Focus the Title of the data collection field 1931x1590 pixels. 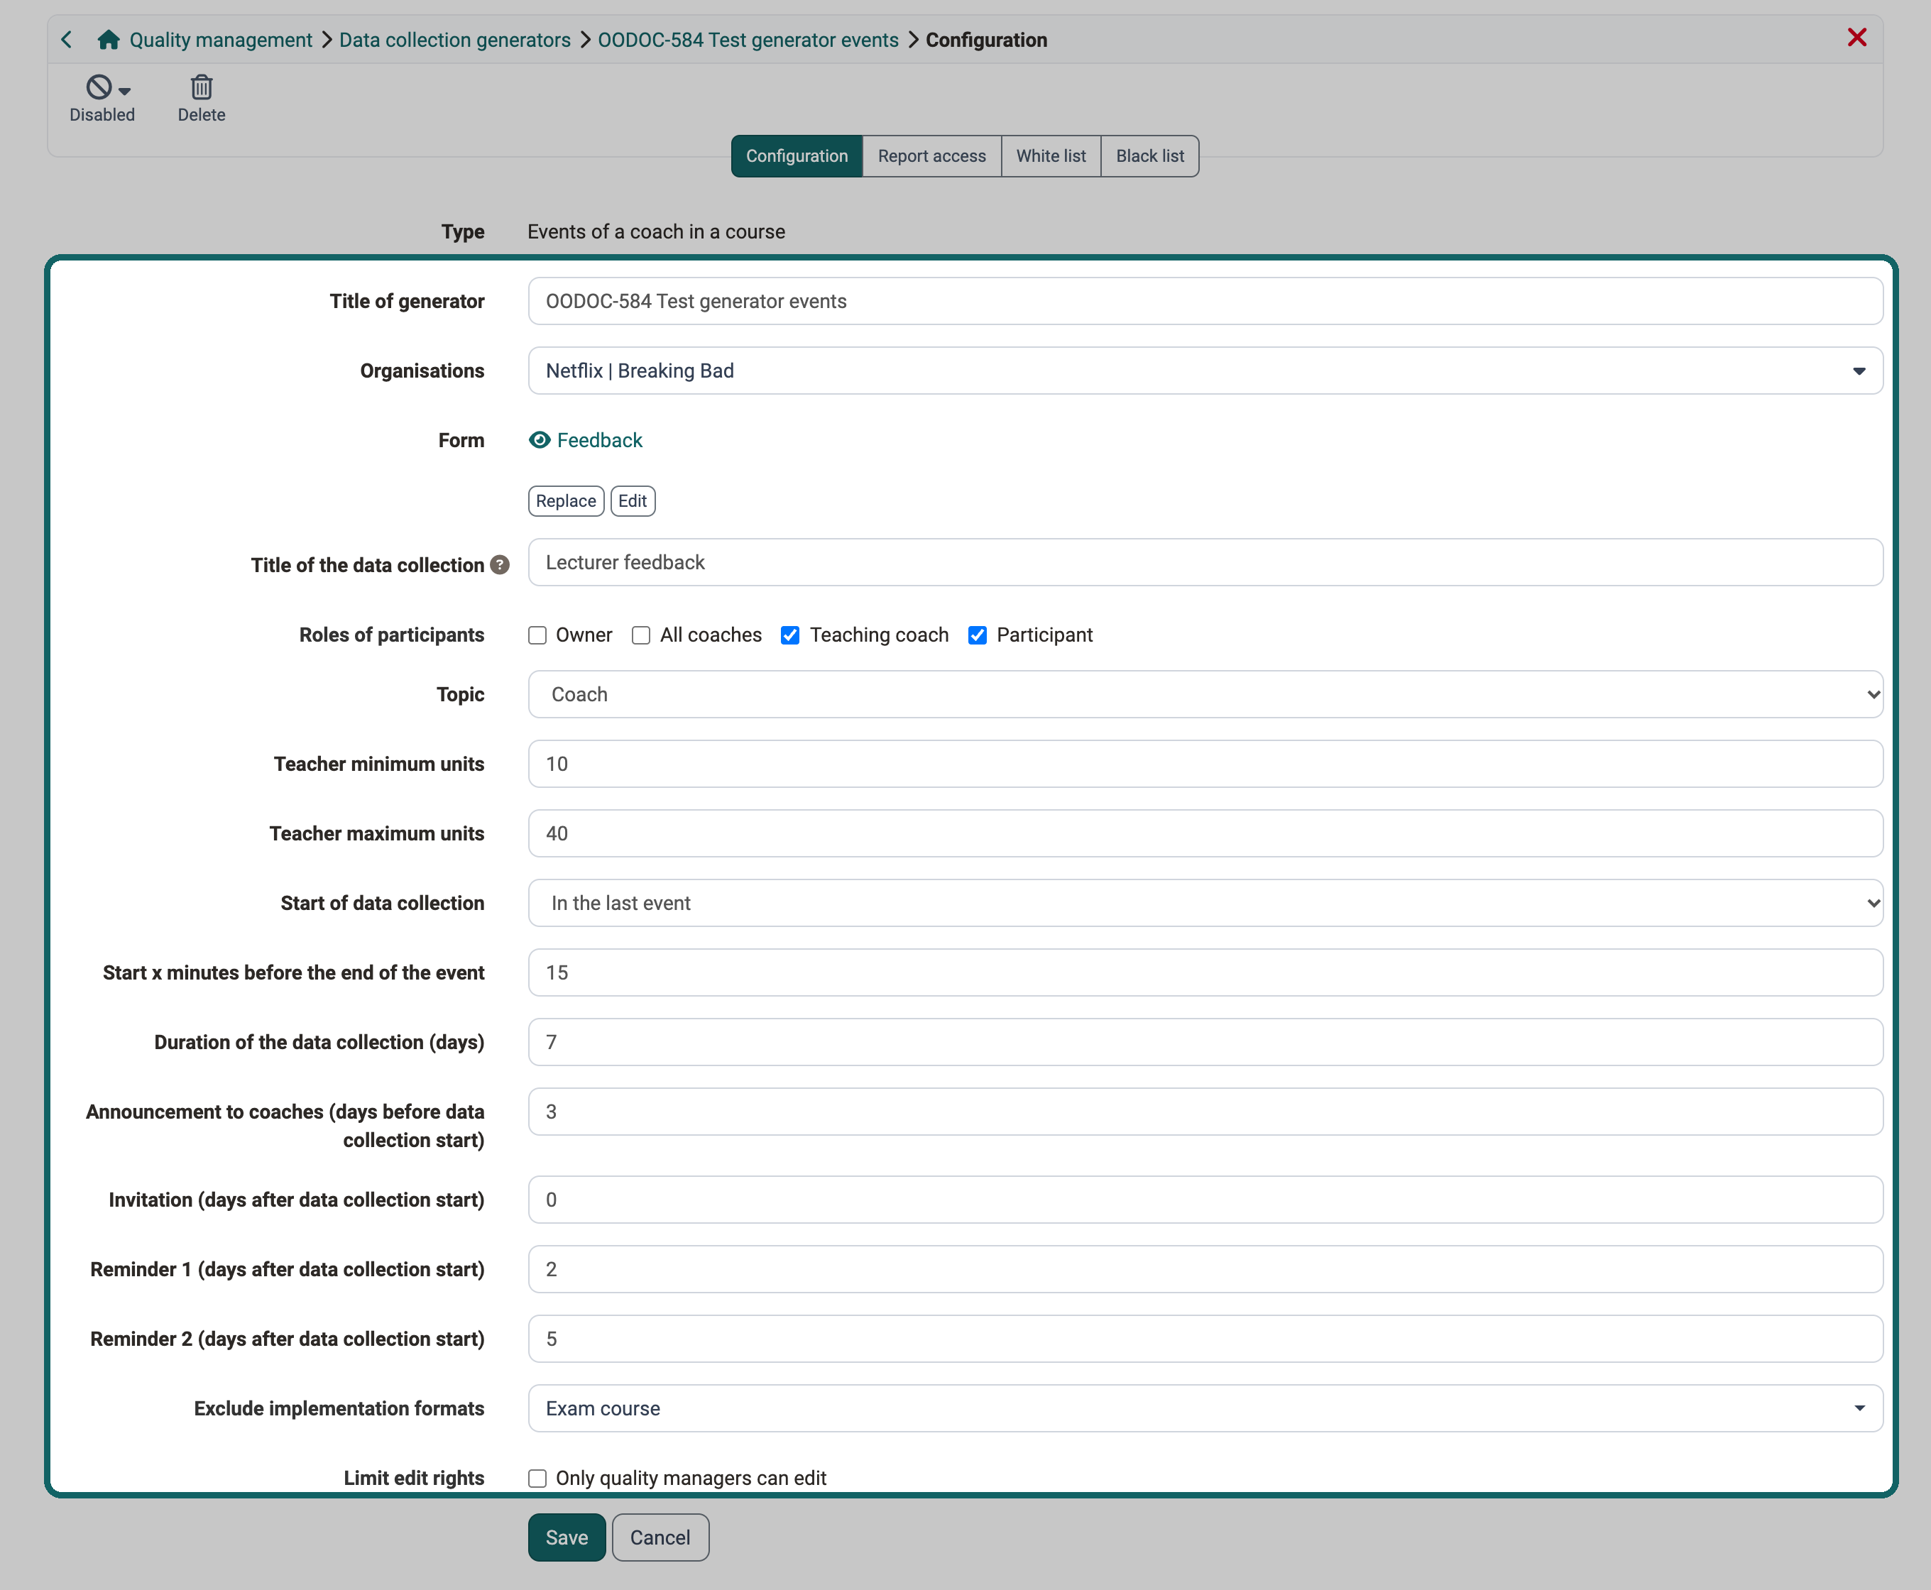(1205, 562)
